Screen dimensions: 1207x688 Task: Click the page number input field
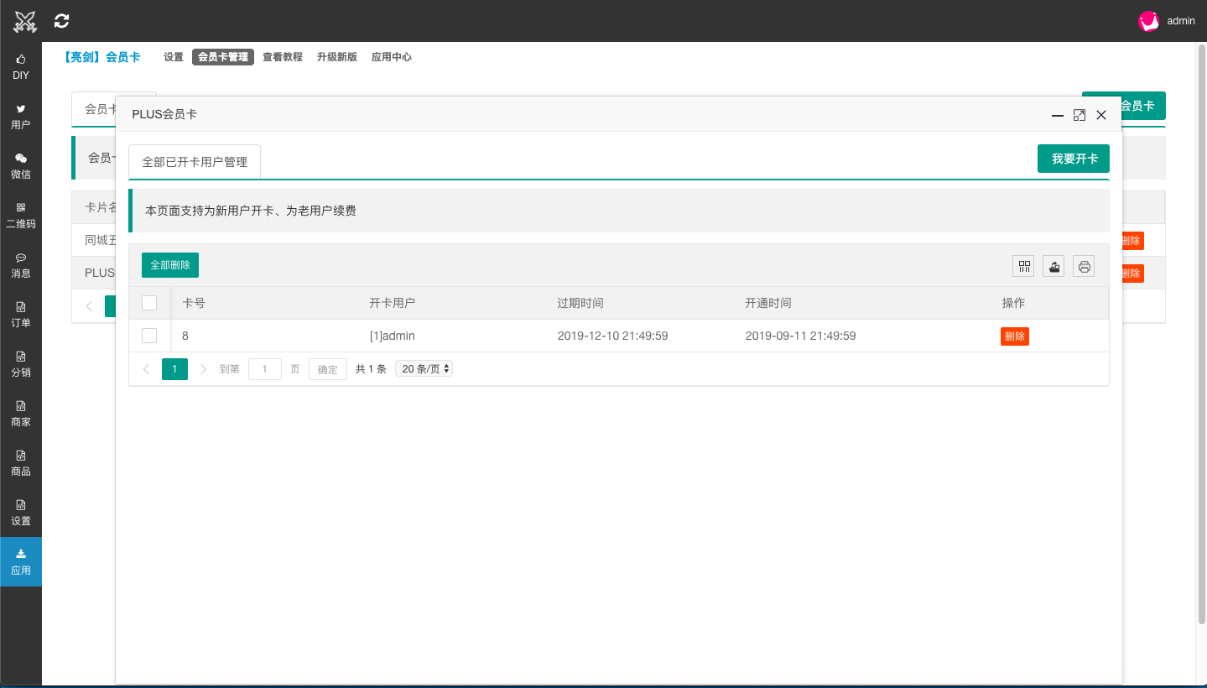click(265, 368)
